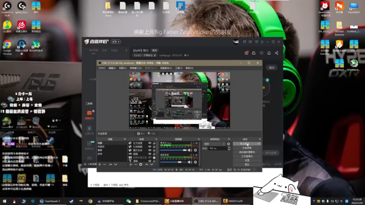The image size is (365, 205).
Task: Toggle the lock on 社交信息 source
Action: point(154,143)
